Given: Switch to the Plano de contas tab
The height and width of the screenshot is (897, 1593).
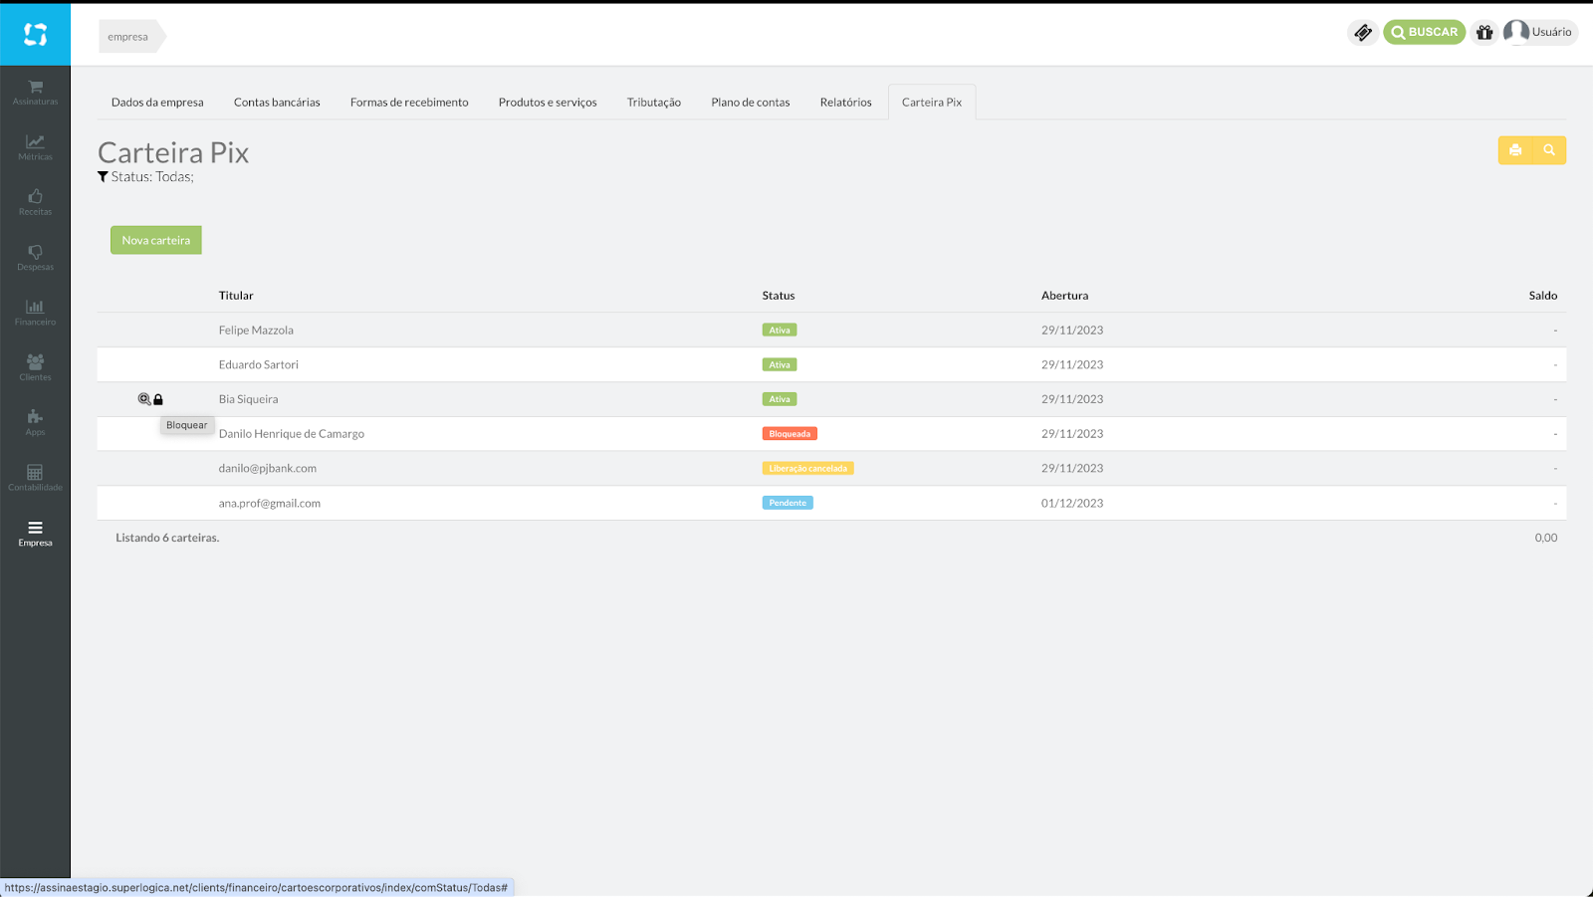Looking at the screenshot, I should tap(751, 103).
